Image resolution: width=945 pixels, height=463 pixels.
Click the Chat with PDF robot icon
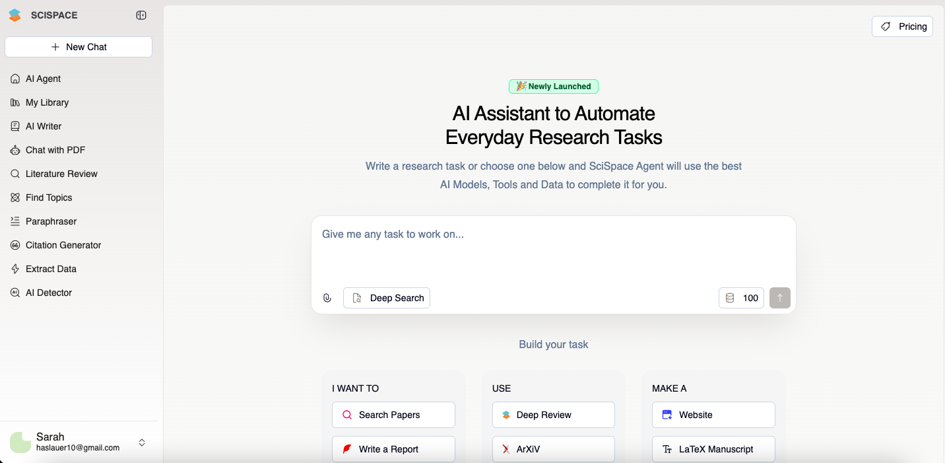click(15, 150)
